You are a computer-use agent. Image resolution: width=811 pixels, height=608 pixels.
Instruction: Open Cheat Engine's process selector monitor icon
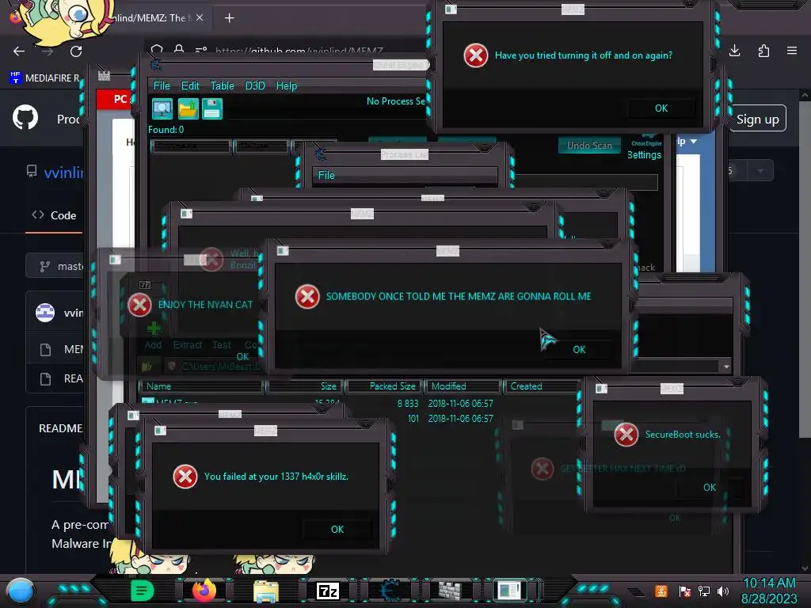(162, 108)
